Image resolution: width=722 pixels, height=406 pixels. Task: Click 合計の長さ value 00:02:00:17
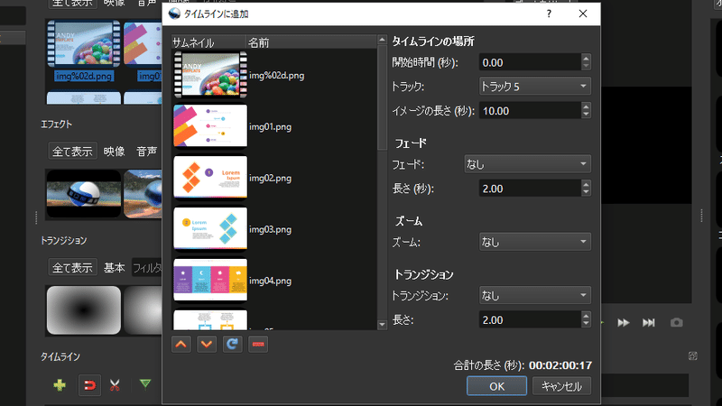[560, 365]
